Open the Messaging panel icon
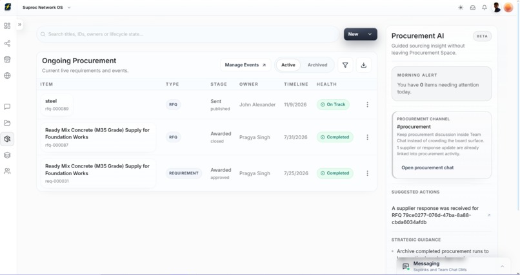 [406, 267]
